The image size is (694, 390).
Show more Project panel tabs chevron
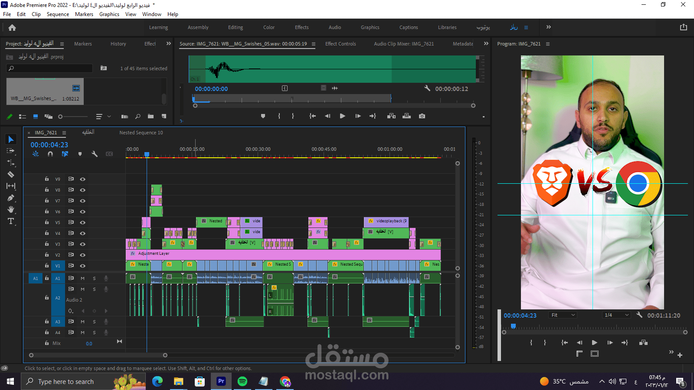coord(169,43)
